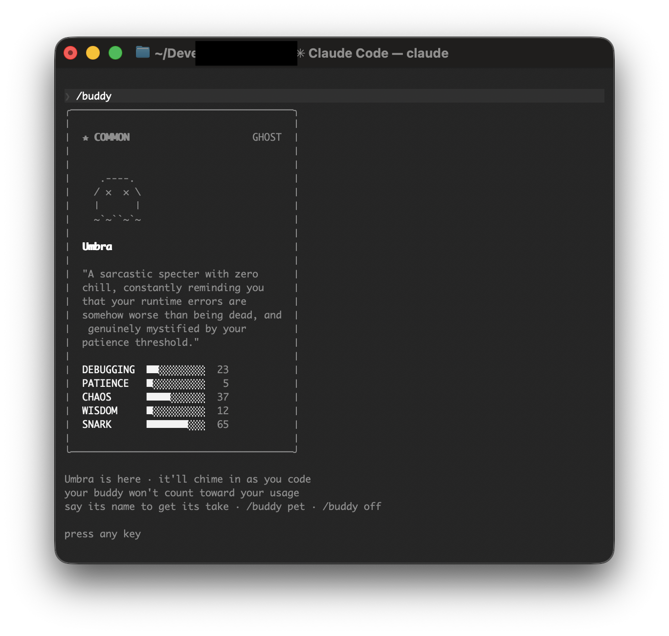Click "A sarcastic specter with zero" line

pos(170,274)
